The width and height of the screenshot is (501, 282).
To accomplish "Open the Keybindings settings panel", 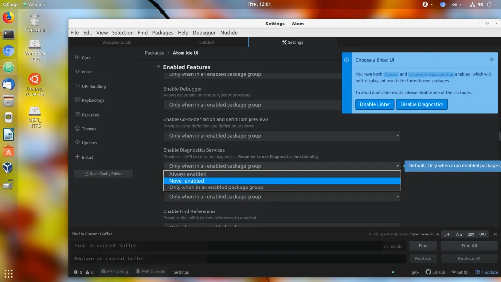I will pos(92,100).
